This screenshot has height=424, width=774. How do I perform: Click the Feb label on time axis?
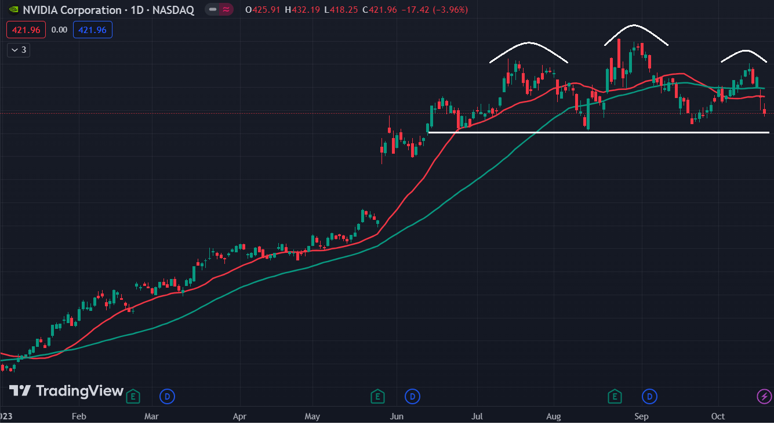[x=78, y=416]
